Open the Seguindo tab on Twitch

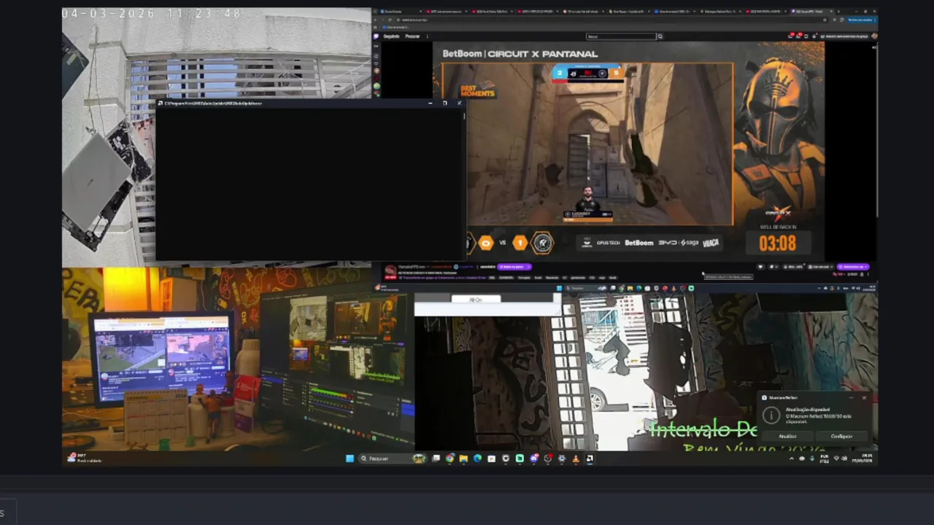pyautogui.click(x=391, y=36)
